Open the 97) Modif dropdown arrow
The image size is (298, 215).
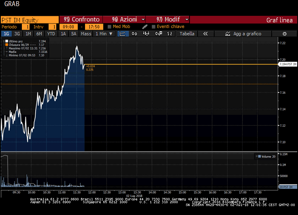187,19
